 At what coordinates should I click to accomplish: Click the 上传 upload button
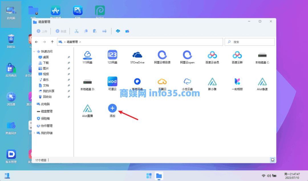[x=42, y=31]
